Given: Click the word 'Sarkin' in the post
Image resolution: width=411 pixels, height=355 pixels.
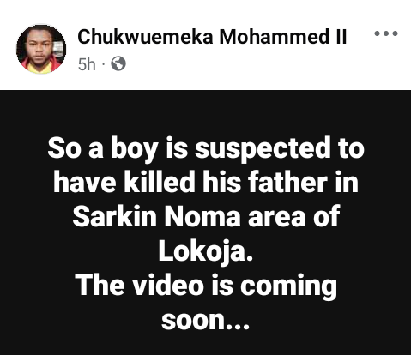Looking at the screenshot, I should (x=115, y=217).
